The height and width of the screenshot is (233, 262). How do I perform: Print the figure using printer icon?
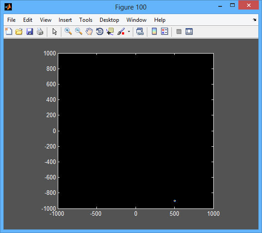click(40, 31)
